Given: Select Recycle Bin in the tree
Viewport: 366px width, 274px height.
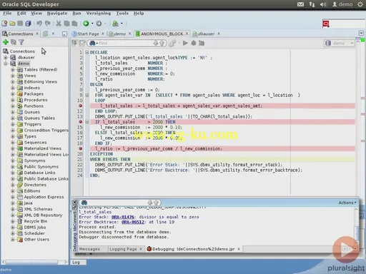Looking at the screenshot, I should click(x=36, y=221).
